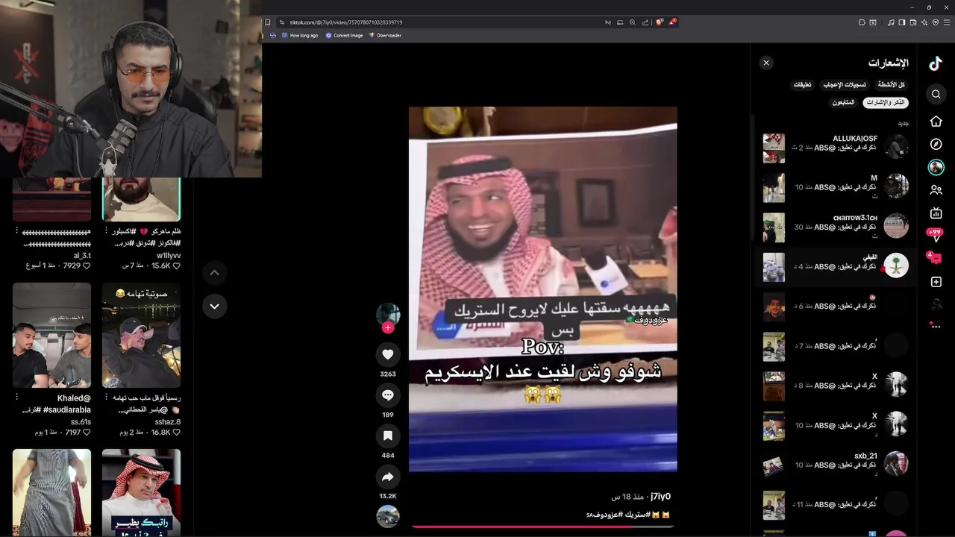Screen dimensions: 955x537
Task: Click the ss.61s username
Action: pyautogui.click(x=81, y=421)
